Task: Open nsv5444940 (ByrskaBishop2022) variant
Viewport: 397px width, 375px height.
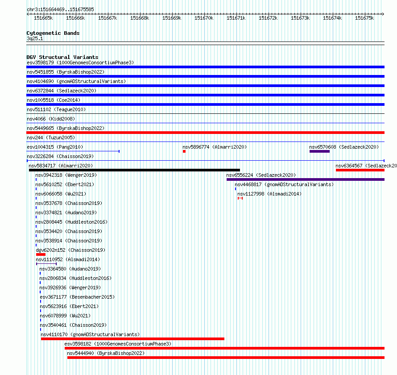Action: tap(106, 353)
